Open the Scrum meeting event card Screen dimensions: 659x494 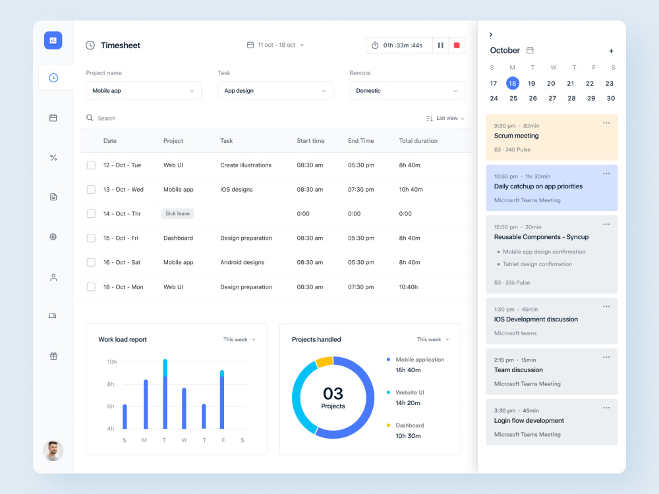(x=552, y=138)
